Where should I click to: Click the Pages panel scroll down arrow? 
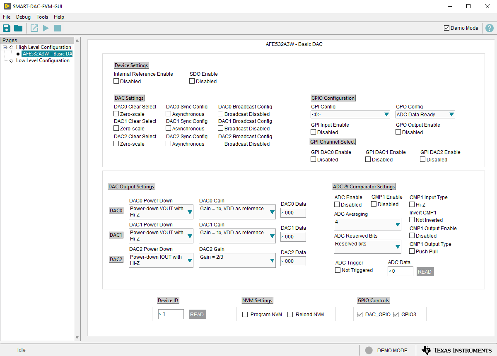point(77,337)
